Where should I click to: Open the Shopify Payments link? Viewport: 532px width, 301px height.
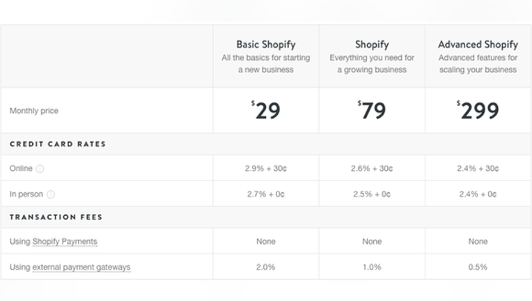click(65, 242)
